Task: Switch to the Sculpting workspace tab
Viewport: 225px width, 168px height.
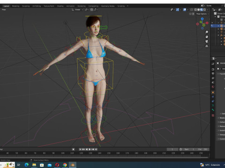Action: tap(26, 6)
